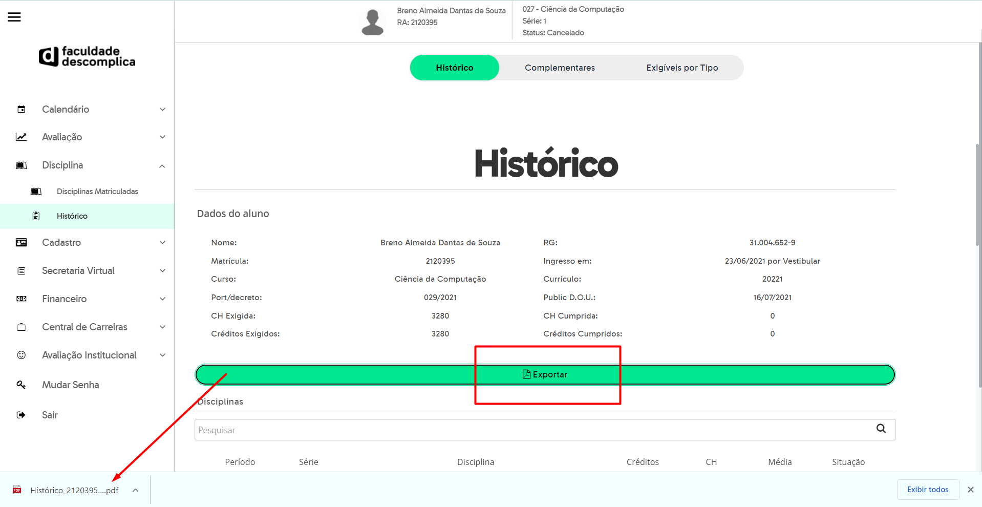Click the Financeiro money icon
Image resolution: width=982 pixels, height=507 pixels.
click(22, 299)
